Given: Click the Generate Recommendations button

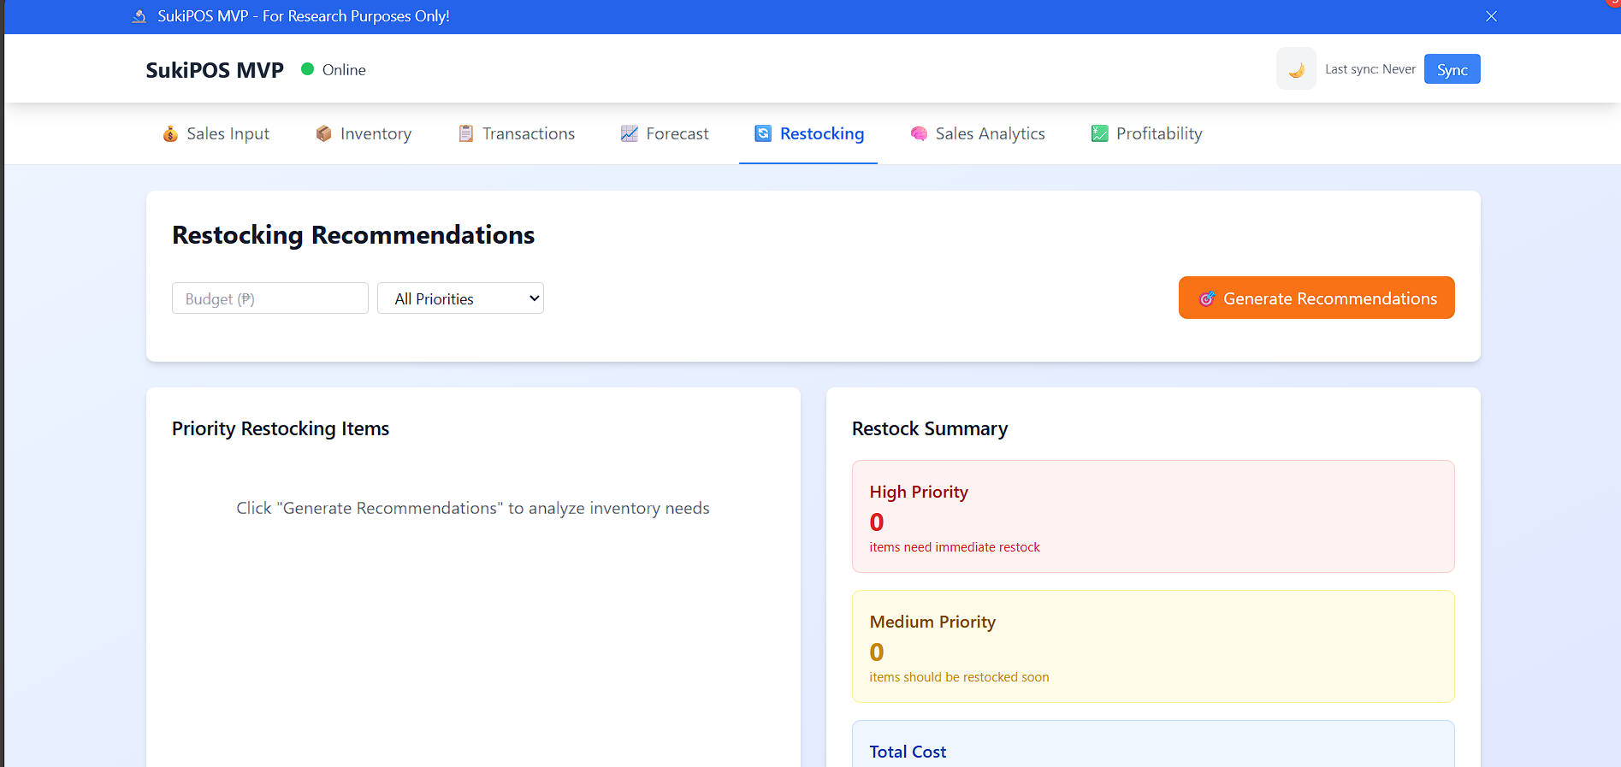Looking at the screenshot, I should [x=1316, y=298].
